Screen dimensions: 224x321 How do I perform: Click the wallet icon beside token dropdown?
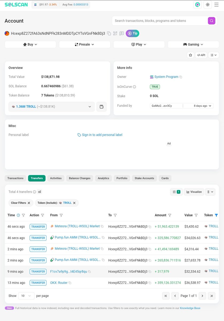click(101, 106)
